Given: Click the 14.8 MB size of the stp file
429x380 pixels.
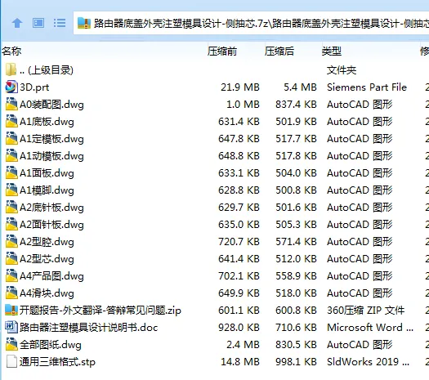Looking at the screenshot, I should pos(240,362).
